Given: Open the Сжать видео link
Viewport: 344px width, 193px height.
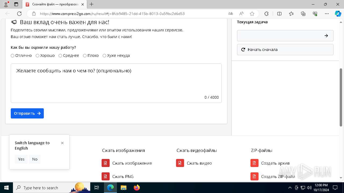Looking at the screenshot, I should coord(199,163).
